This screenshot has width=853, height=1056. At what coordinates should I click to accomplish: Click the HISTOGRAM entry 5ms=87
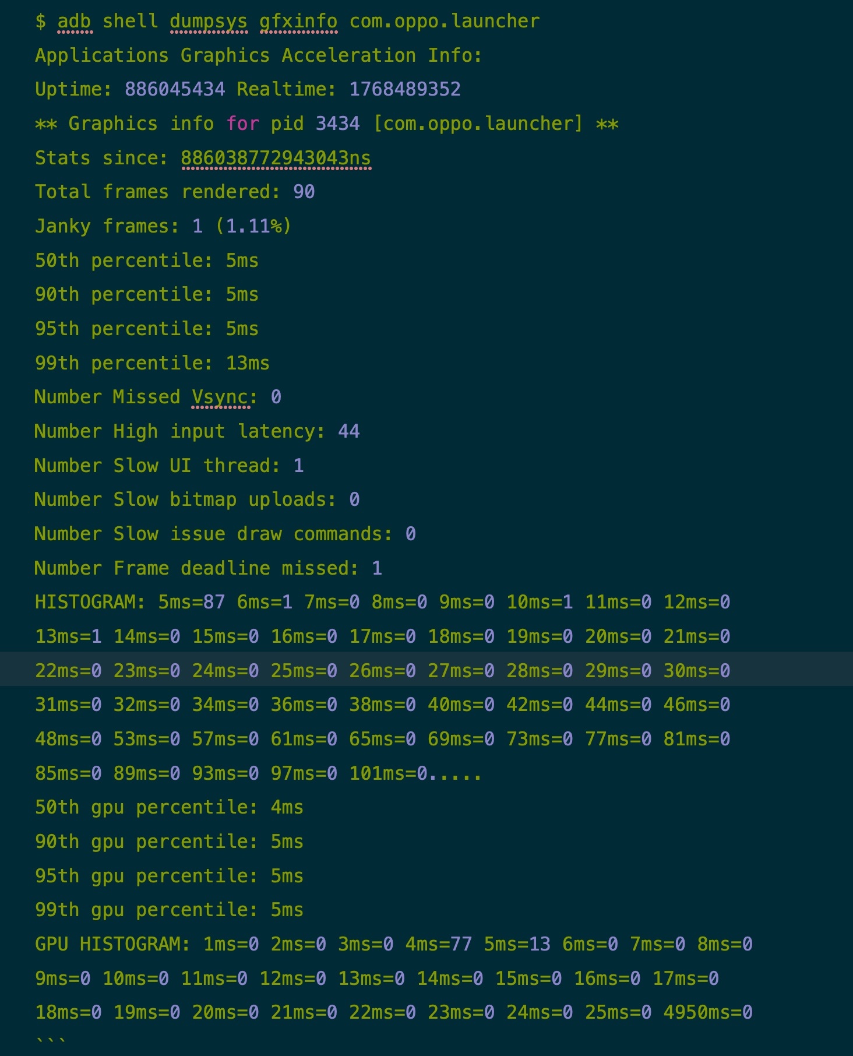(x=192, y=602)
